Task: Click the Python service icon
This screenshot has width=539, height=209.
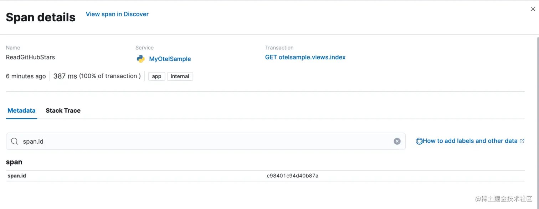Action: point(140,59)
